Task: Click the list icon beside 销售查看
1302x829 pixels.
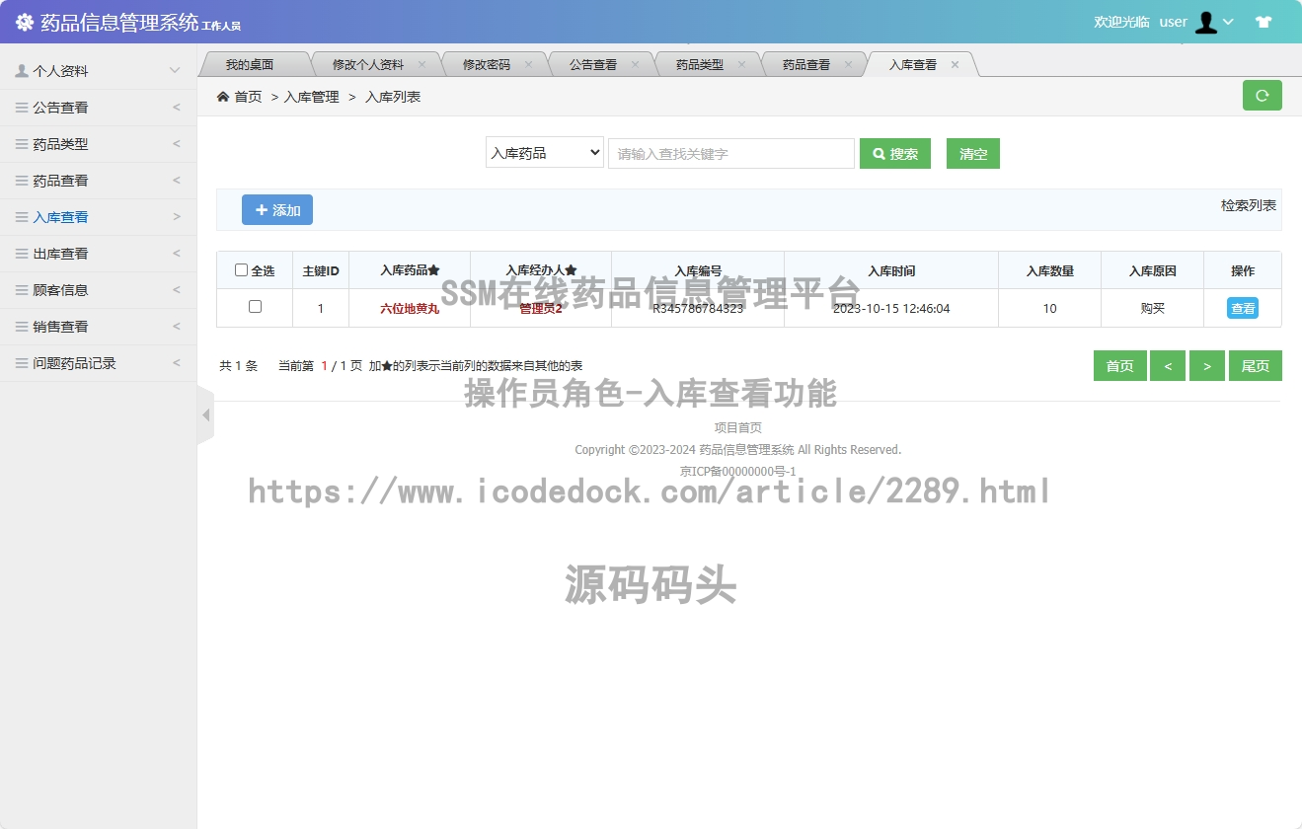Action: (x=22, y=327)
